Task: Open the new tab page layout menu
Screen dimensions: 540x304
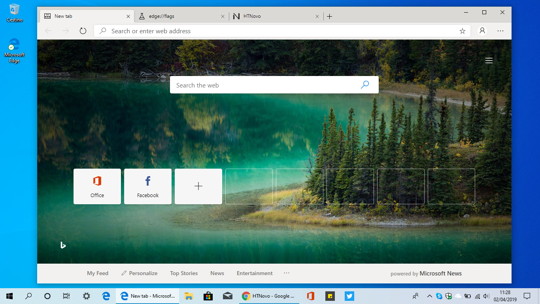Action: (489, 60)
